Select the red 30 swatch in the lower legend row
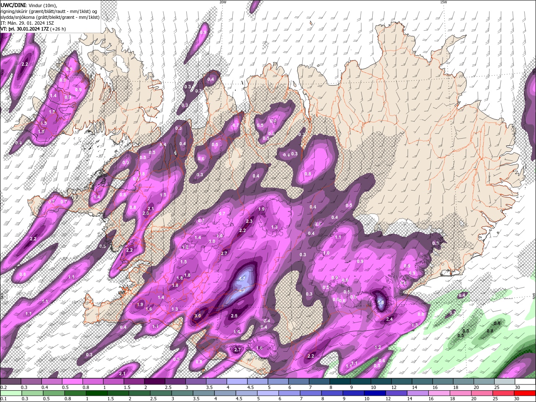This screenshot has height=402, width=536. (524, 393)
